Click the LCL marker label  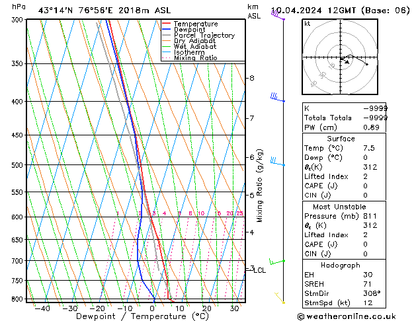tap(260, 270)
